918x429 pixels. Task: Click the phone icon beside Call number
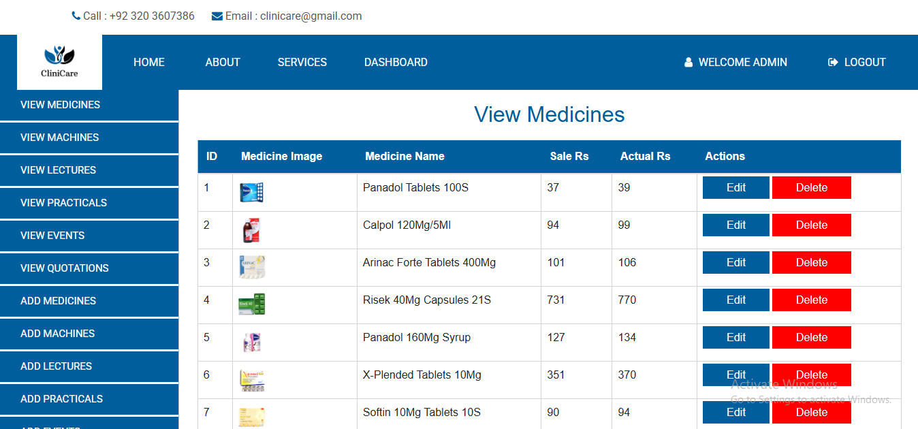pos(76,16)
